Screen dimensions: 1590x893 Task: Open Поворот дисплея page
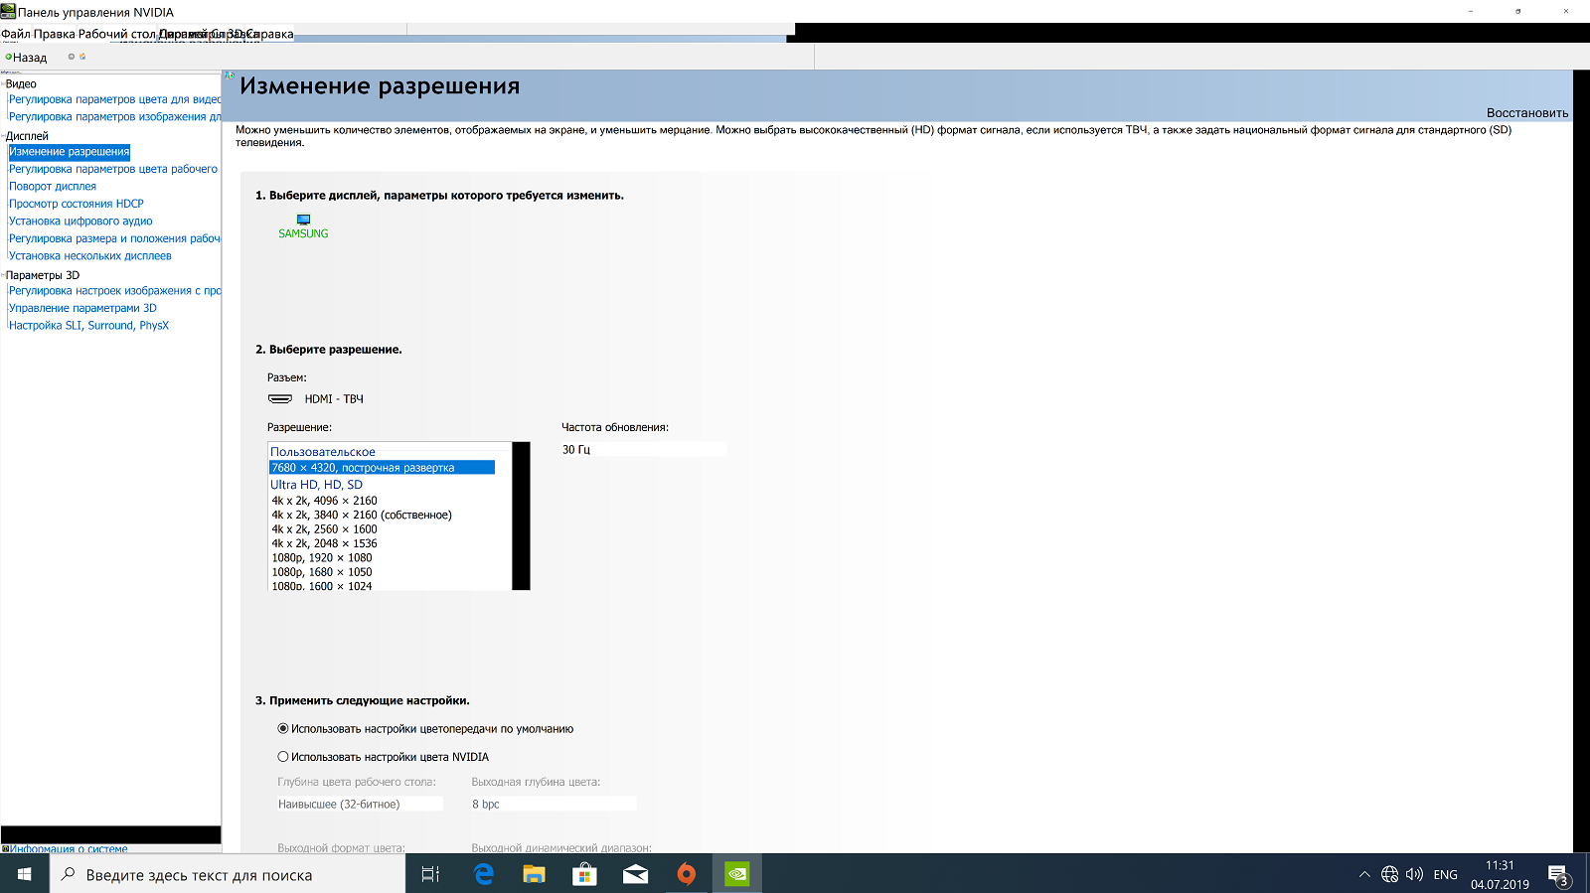(x=53, y=187)
